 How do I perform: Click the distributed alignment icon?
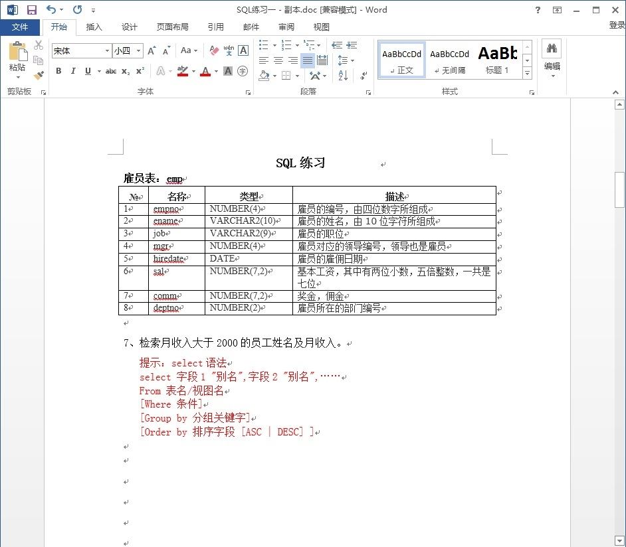[322, 60]
